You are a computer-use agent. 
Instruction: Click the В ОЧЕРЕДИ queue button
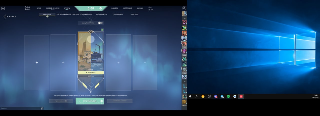click(x=90, y=101)
